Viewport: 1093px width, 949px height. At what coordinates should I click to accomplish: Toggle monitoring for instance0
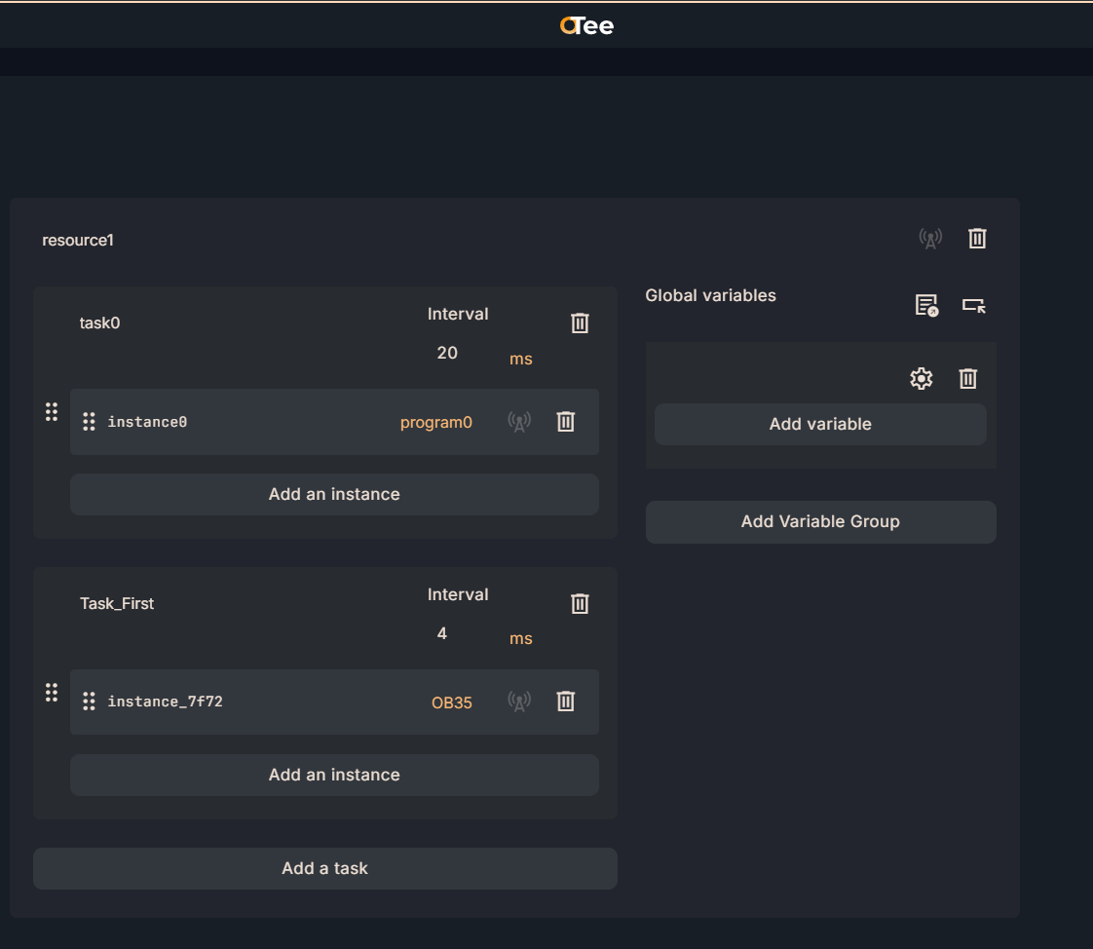click(519, 422)
